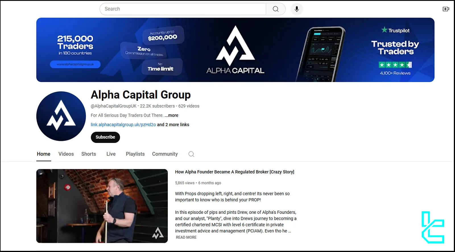Image resolution: width=455 pixels, height=252 pixels.
Task: Activate voice search microphone icon
Action: pyautogui.click(x=297, y=9)
